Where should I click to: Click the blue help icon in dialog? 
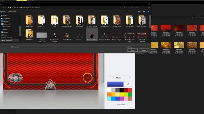point(148,12)
